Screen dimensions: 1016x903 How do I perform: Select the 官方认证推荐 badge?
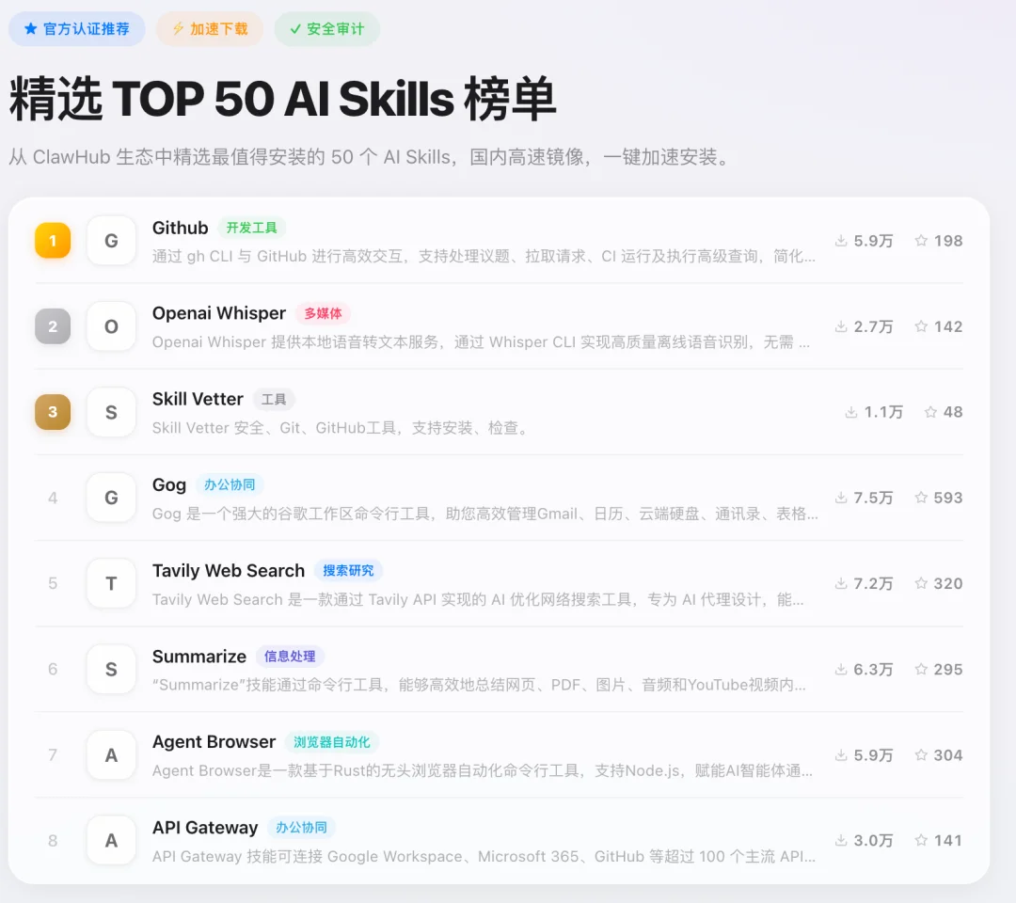76,29
